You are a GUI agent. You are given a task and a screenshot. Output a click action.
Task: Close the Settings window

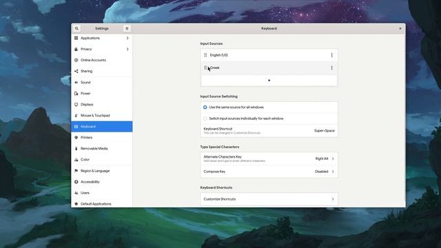click(x=400, y=28)
